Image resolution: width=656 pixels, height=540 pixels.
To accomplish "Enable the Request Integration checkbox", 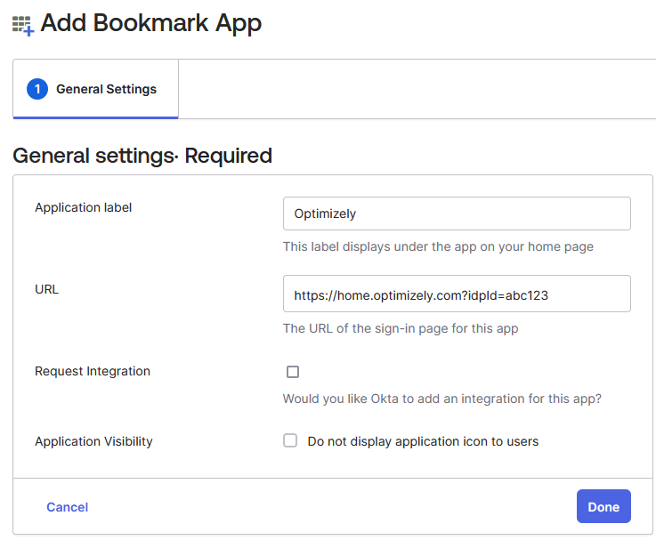I will coord(293,372).
